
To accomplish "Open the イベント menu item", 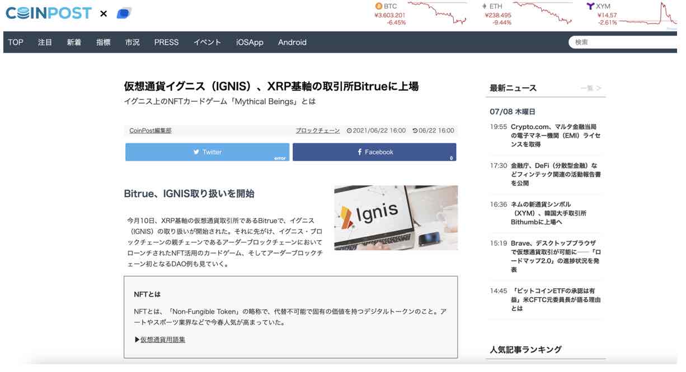I will tap(208, 42).
